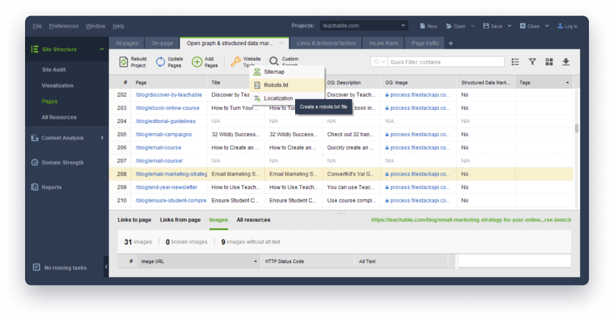614x320 pixels.
Task: Switch to the On-page tab
Action: pos(162,43)
